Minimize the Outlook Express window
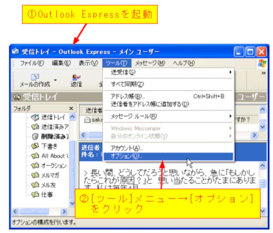Viewport: 273px width, 233px height. coord(239,51)
